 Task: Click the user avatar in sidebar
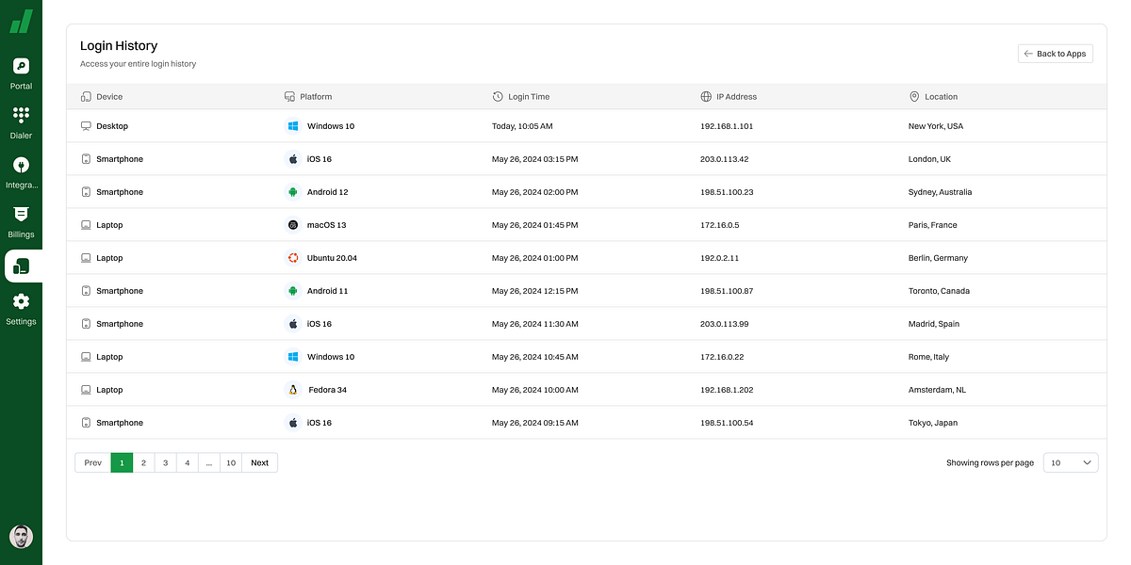21,537
